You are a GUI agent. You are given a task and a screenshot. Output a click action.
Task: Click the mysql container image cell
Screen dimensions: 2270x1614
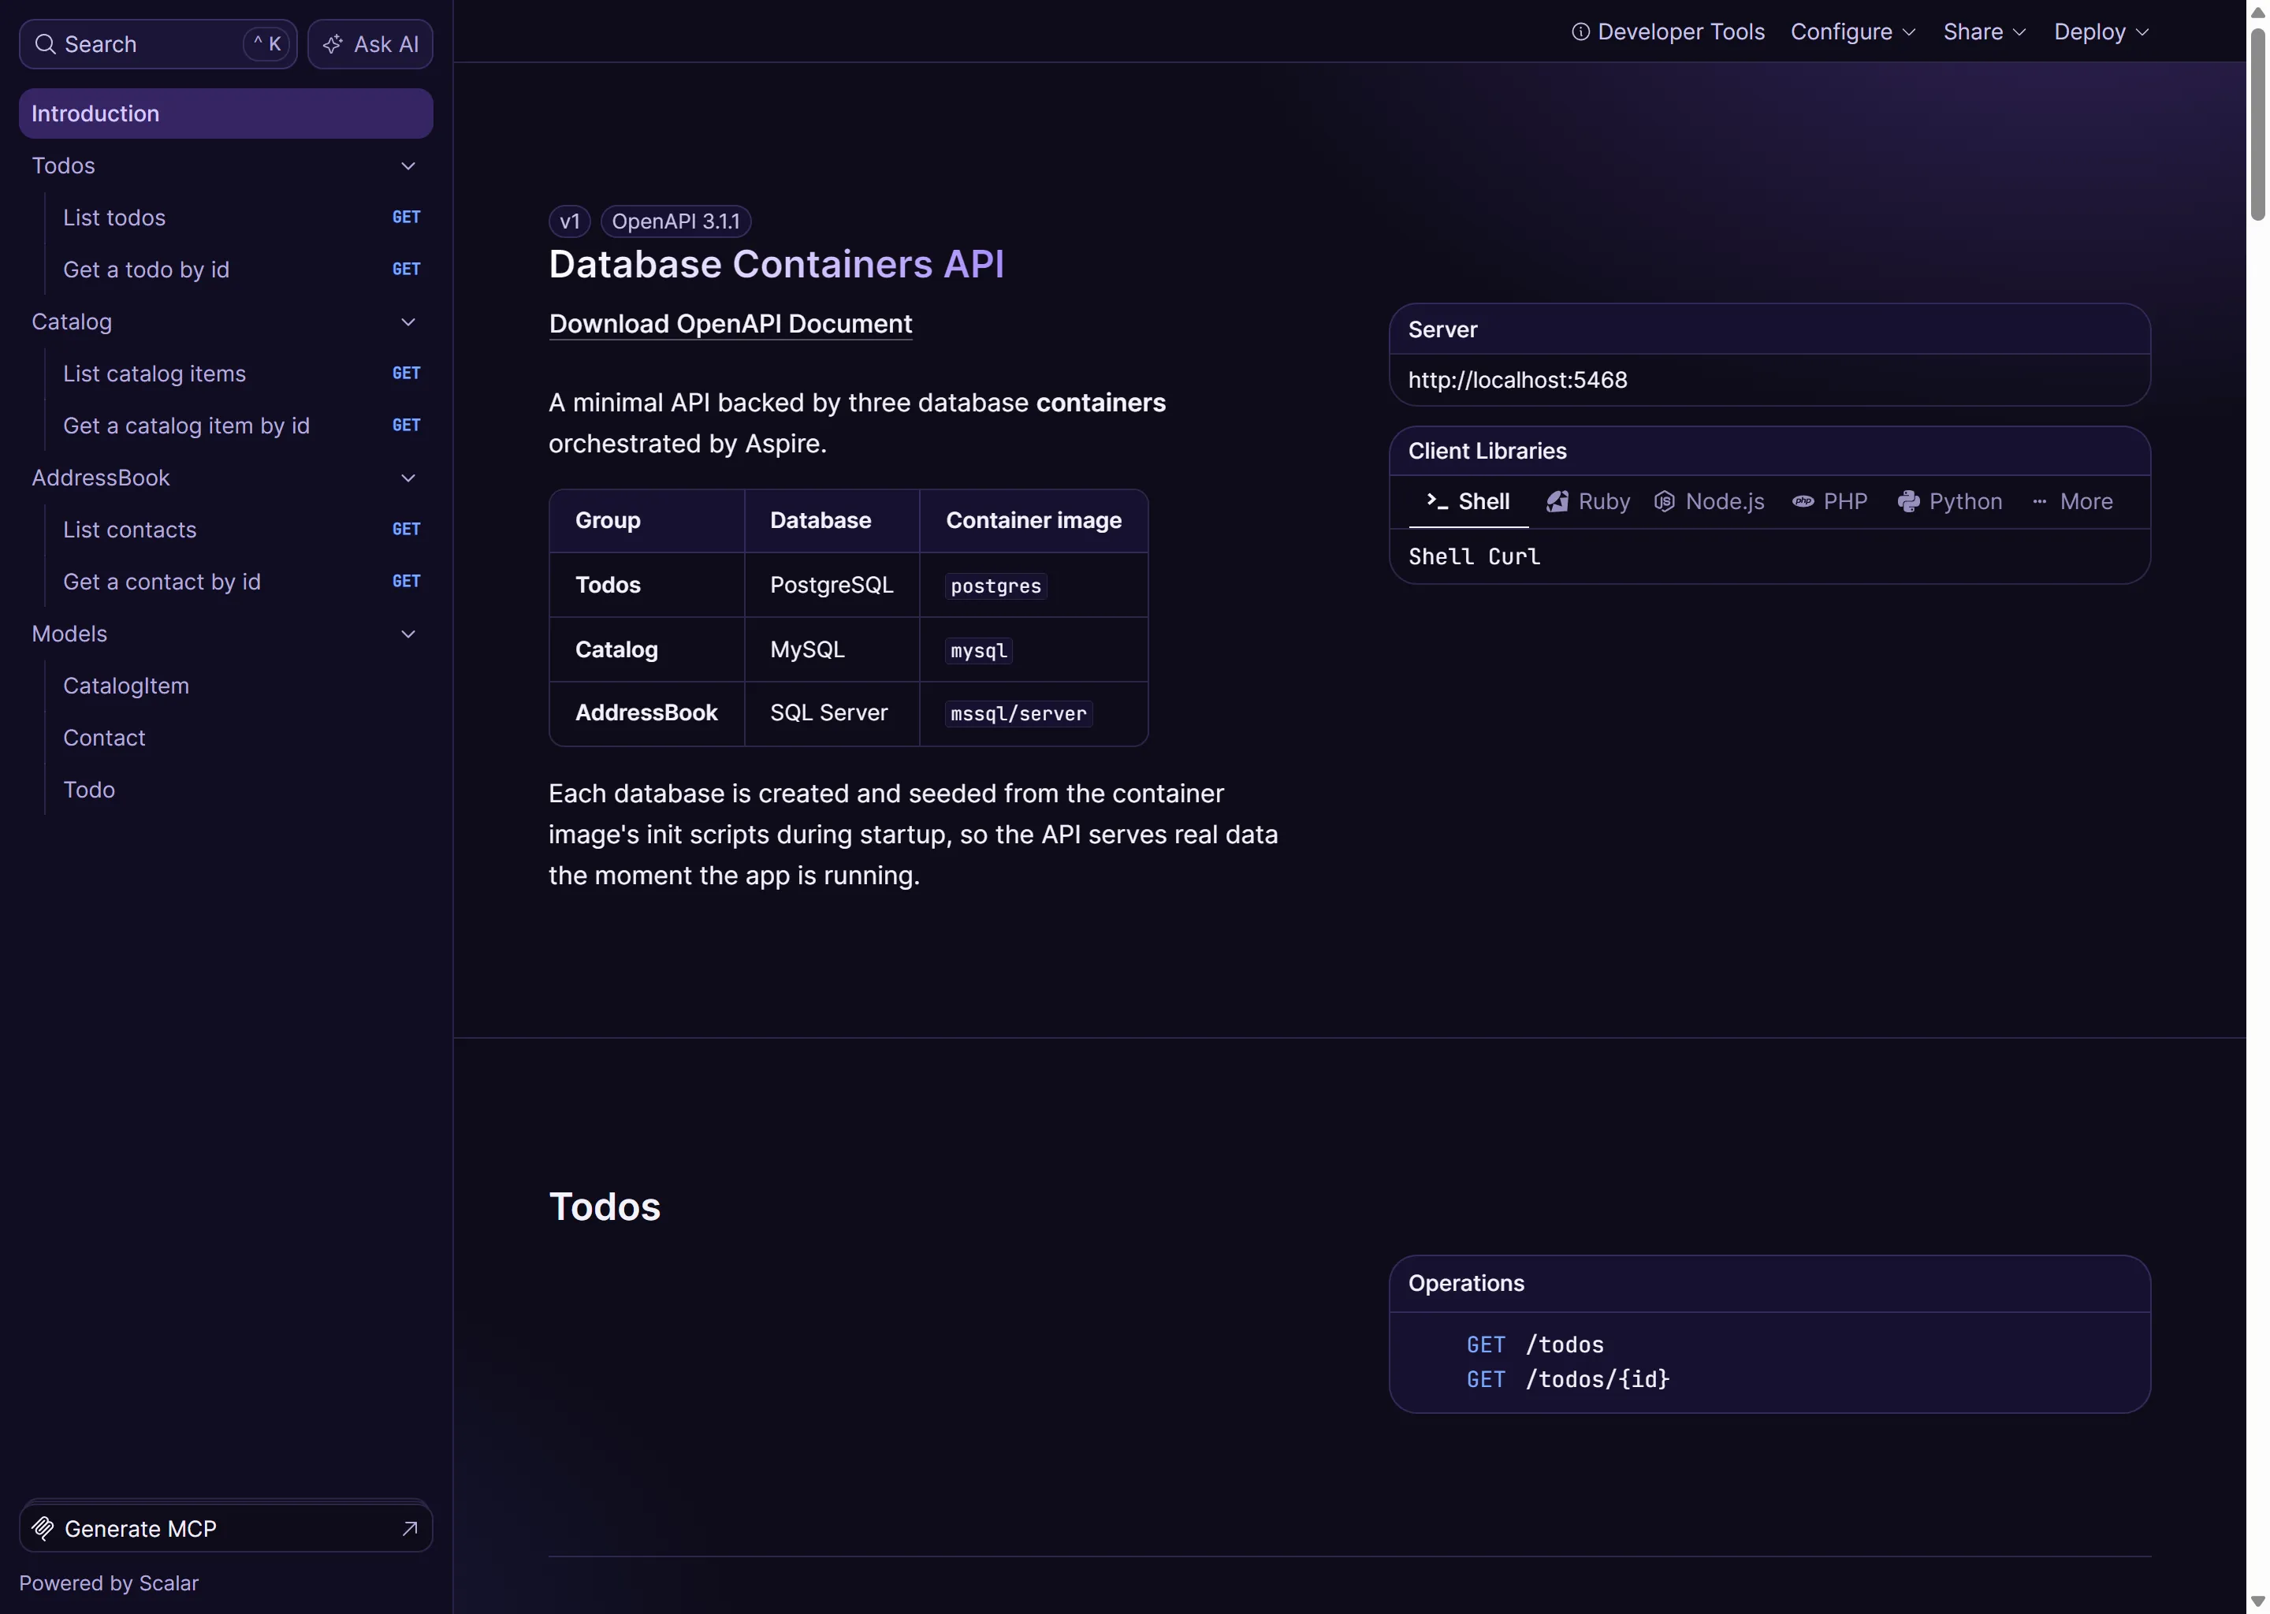coord(1033,650)
